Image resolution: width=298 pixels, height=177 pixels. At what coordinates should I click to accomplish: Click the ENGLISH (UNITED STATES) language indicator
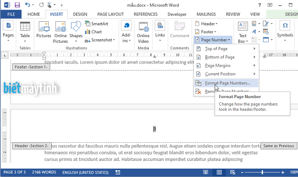point(85,173)
